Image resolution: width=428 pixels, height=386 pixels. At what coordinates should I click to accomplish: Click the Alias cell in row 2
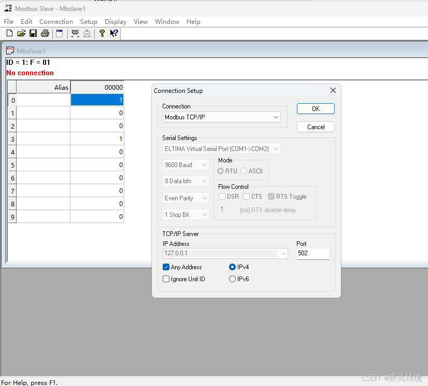click(43, 126)
